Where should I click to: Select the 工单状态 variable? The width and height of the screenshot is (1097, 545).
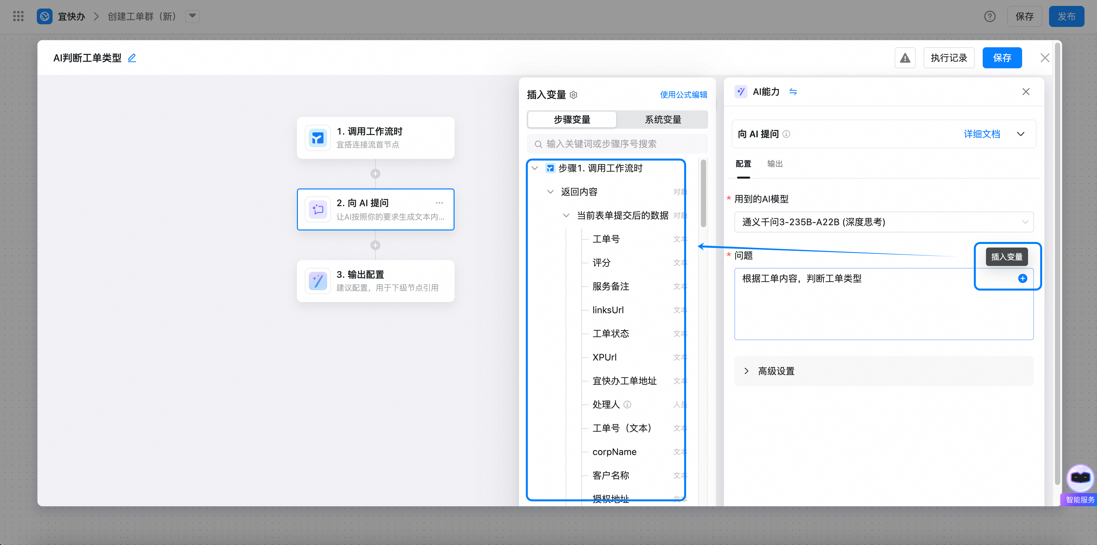tap(611, 333)
